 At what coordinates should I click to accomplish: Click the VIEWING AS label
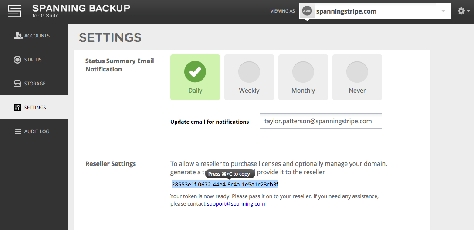pos(282,11)
